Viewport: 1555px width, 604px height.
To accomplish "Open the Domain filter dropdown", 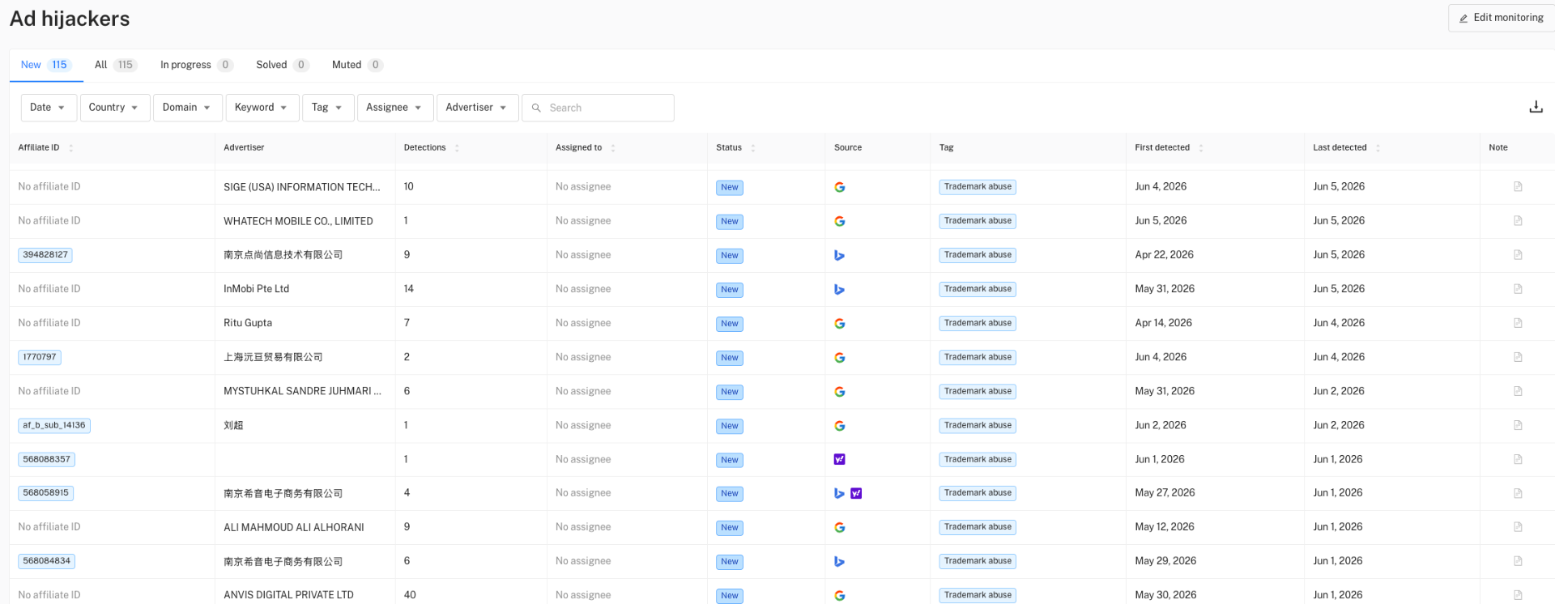I will click(x=188, y=108).
